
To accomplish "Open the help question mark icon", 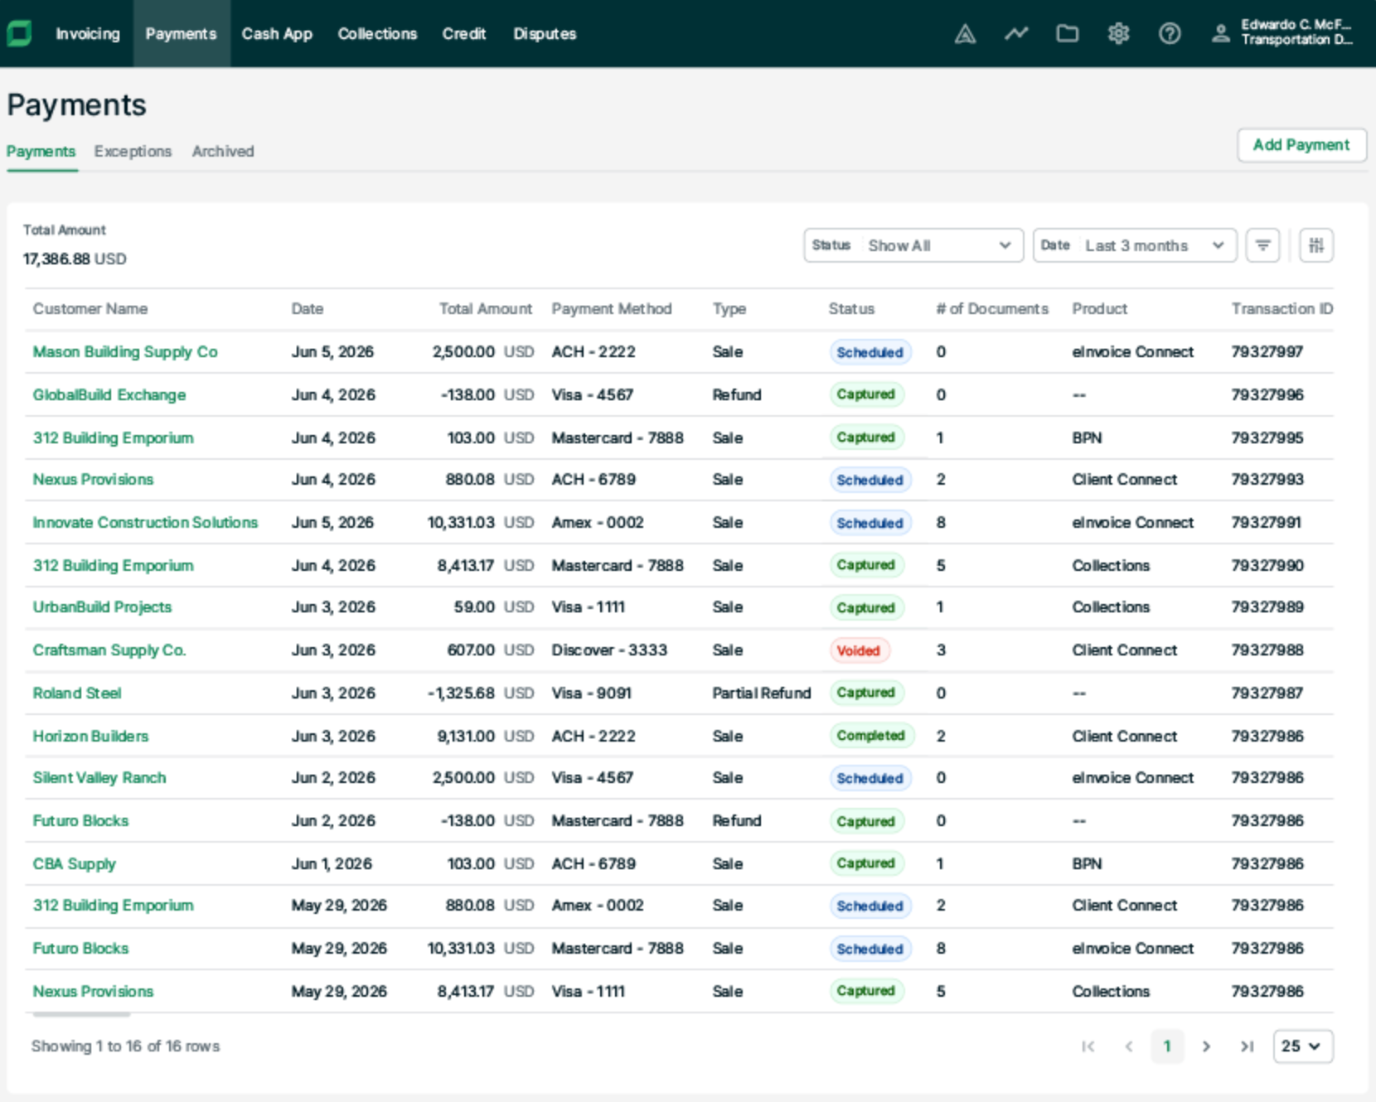I will tap(1170, 34).
